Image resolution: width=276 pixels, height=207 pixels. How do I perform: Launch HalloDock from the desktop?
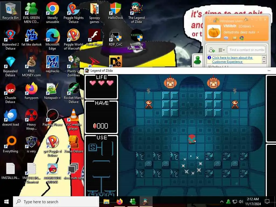115,11
